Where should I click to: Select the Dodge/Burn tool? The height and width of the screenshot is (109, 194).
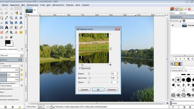tap(12, 37)
